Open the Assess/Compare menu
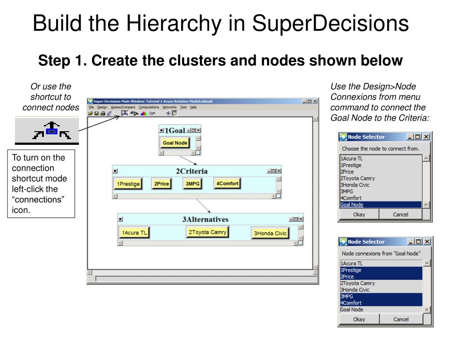 click(123, 107)
